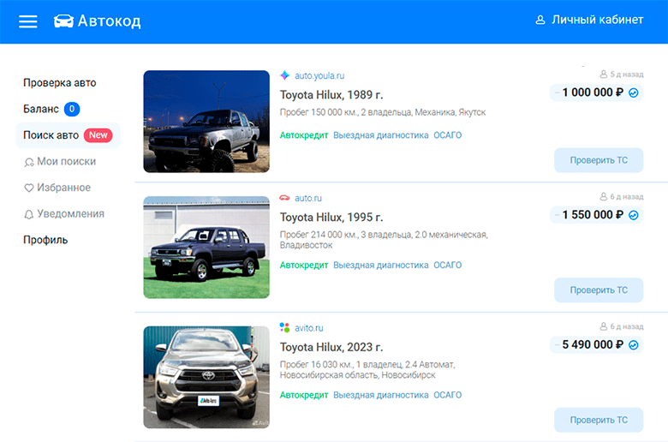Image resolution: width=668 pixels, height=442 pixels.
Task: Click the red auto.ru car icon
Action: tap(284, 198)
